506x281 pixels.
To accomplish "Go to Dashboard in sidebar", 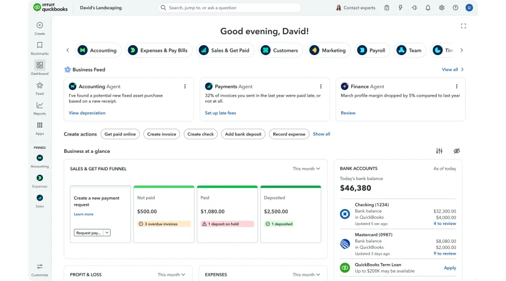I will coord(40,68).
